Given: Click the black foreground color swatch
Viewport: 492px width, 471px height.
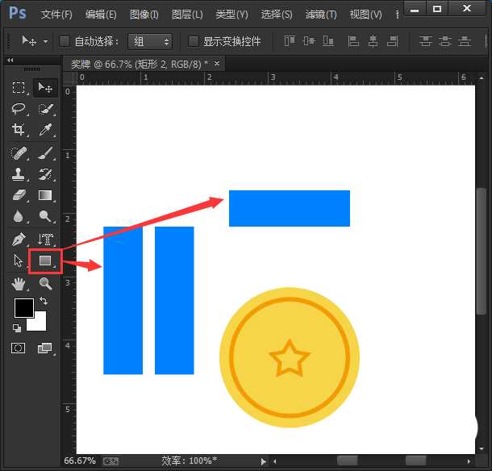Looking at the screenshot, I should [23, 307].
